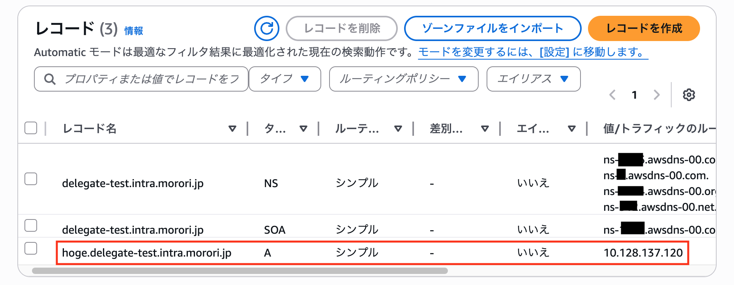Sort the 差別化 column
The width and height of the screenshot is (734, 285).
tap(485, 128)
